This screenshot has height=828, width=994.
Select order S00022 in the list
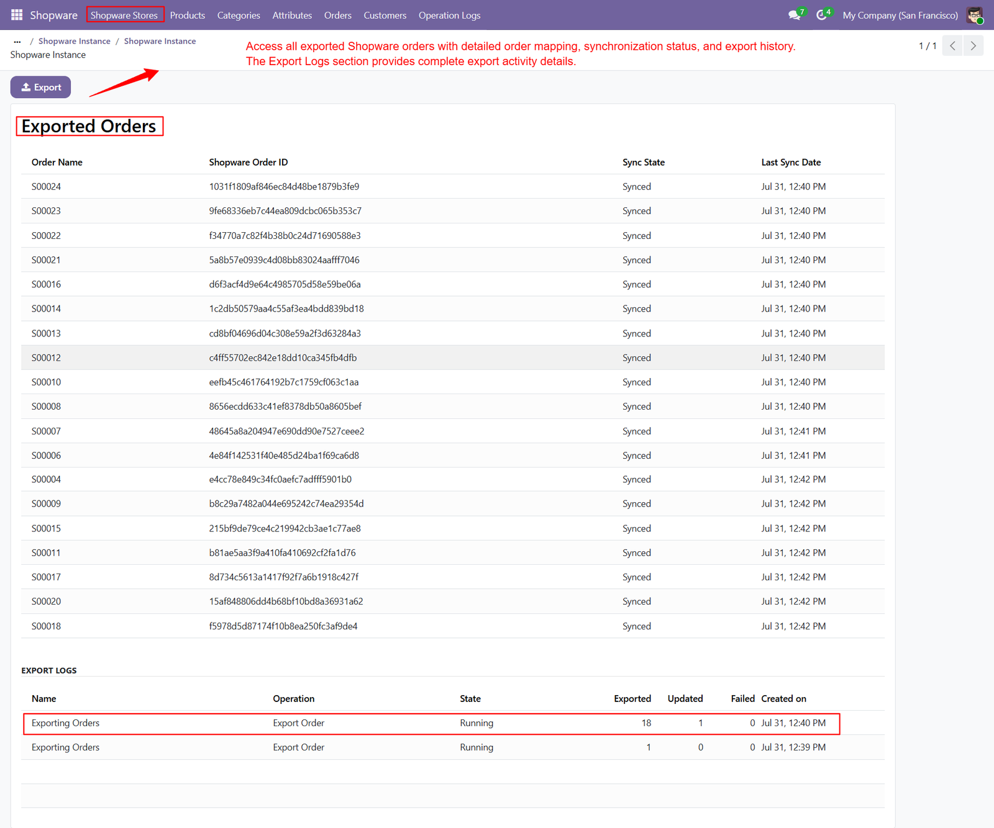click(453, 235)
